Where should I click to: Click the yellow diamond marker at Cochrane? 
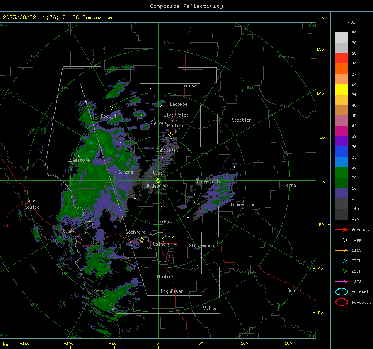(142, 239)
